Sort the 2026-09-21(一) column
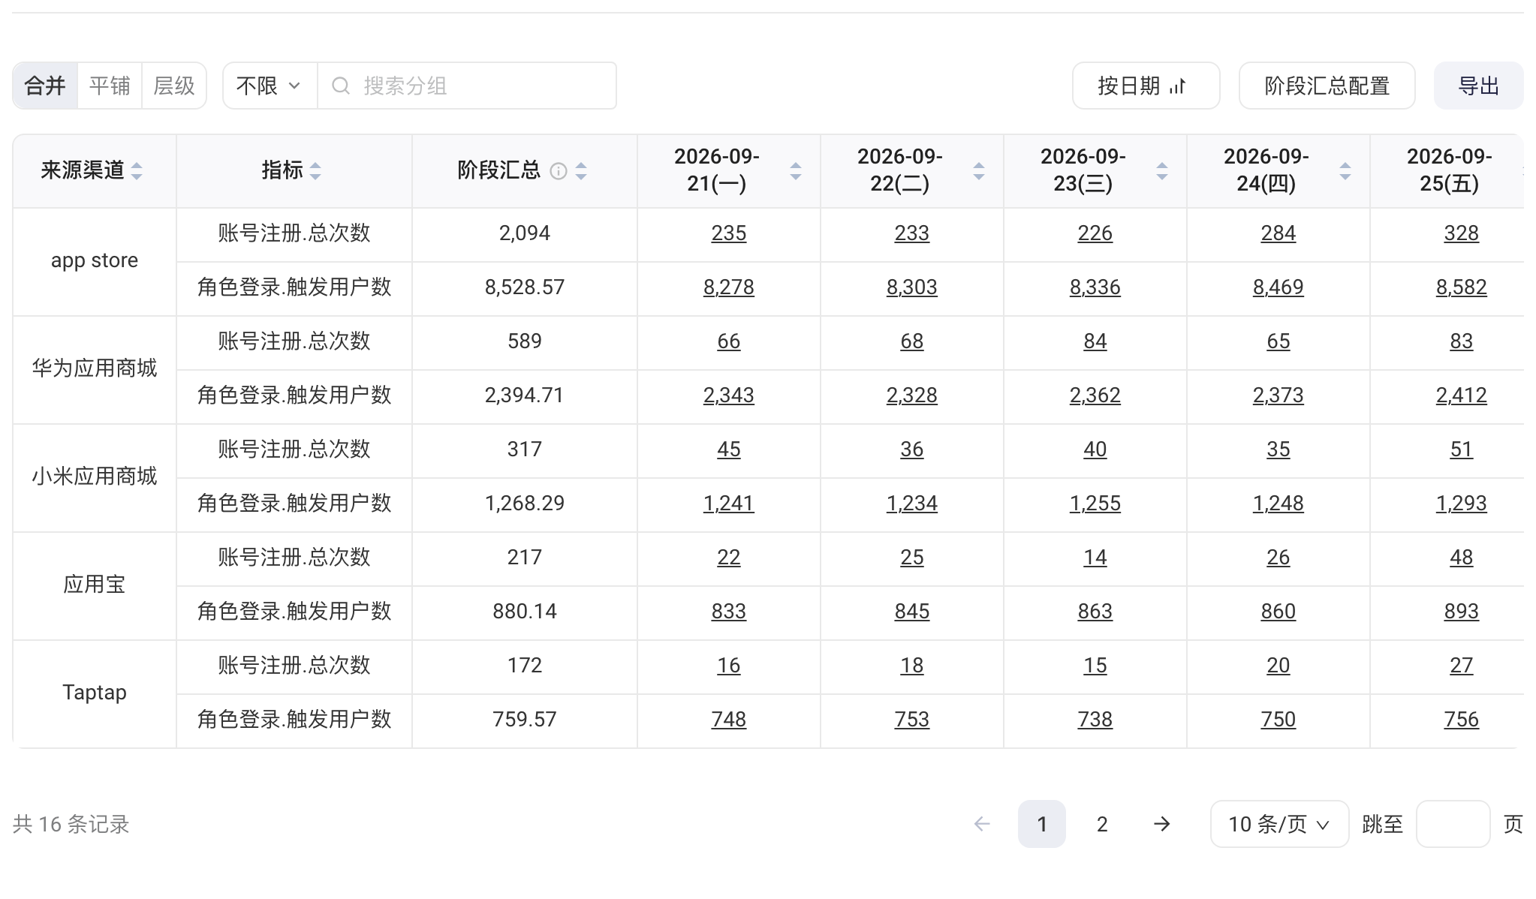 coord(796,171)
